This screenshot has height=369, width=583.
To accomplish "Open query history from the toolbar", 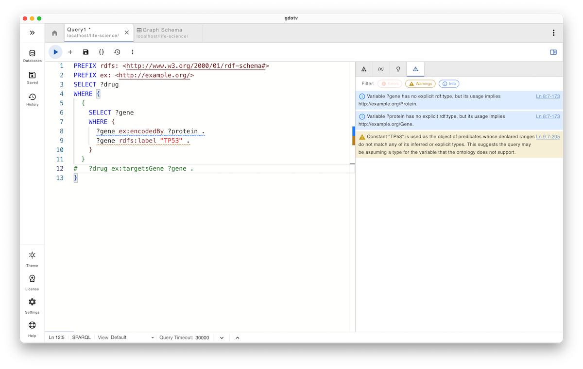I will (117, 52).
